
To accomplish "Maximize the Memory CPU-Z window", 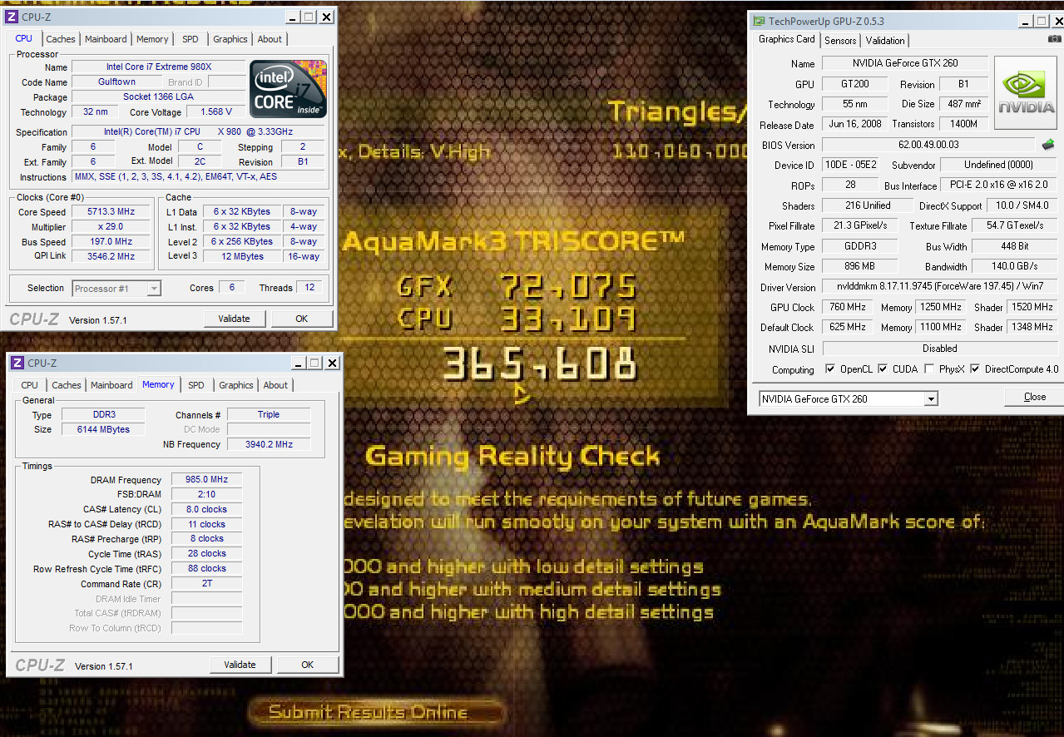I will pos(314,363).
